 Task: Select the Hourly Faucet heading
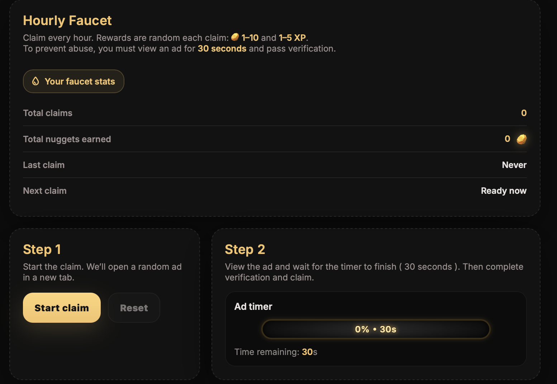(x=67, y=20)
